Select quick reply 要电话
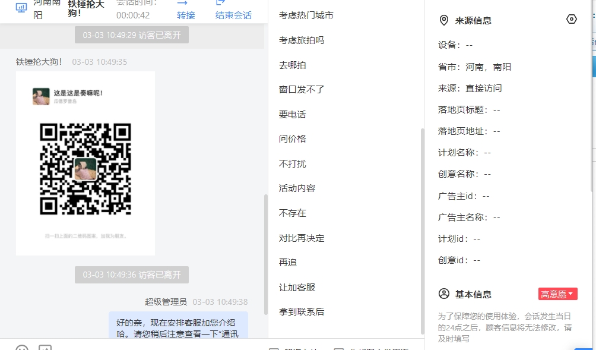The image size is (596, 350). point(292,114)
